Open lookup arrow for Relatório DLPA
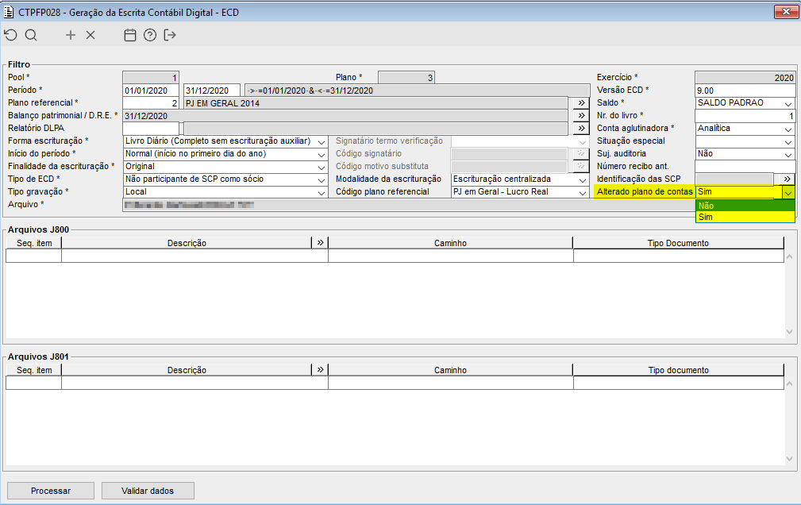This screenshot has width=801, height=505. pyautogui.click(x=581, y=129)
